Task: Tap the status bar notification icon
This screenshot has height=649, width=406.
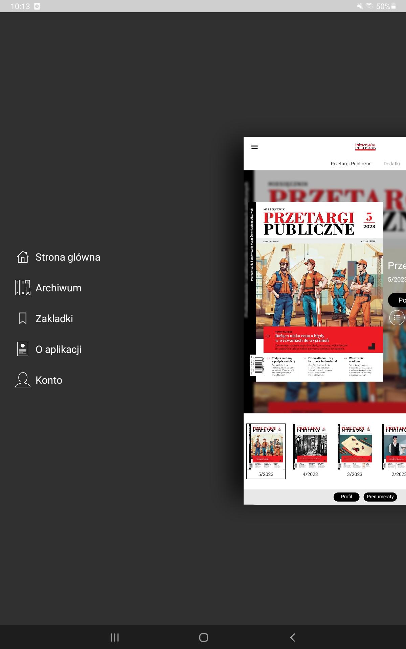Action: [x=37, y=6]
